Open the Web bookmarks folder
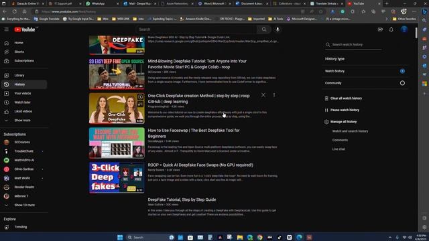 pyautogui.click(x=103, y=19)
